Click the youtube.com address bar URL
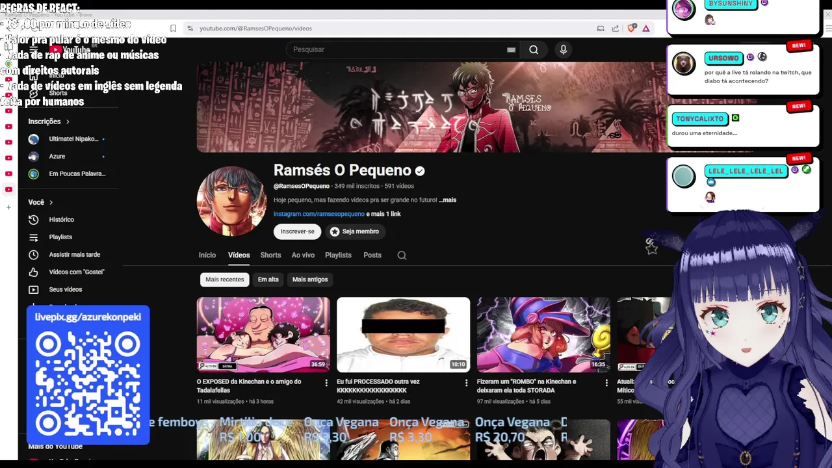Image resolution: width=832 pixels, height=468 pixels. point(255,29)
